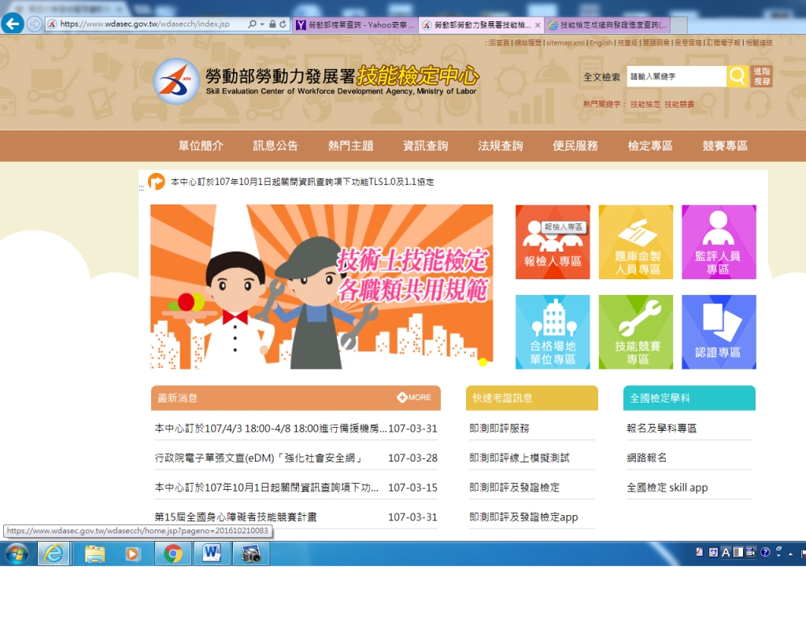806x644 pixels.
Task: Open the 報檢人專區 tile
Action: (553, 242)
